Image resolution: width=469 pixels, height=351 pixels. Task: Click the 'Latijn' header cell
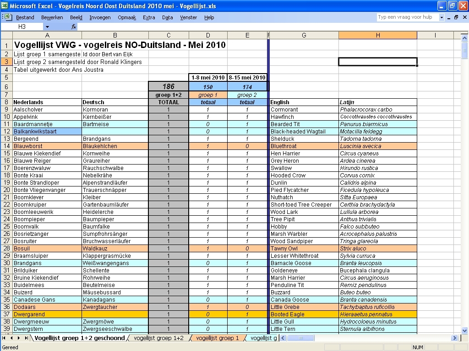click(x=378, y=102)
